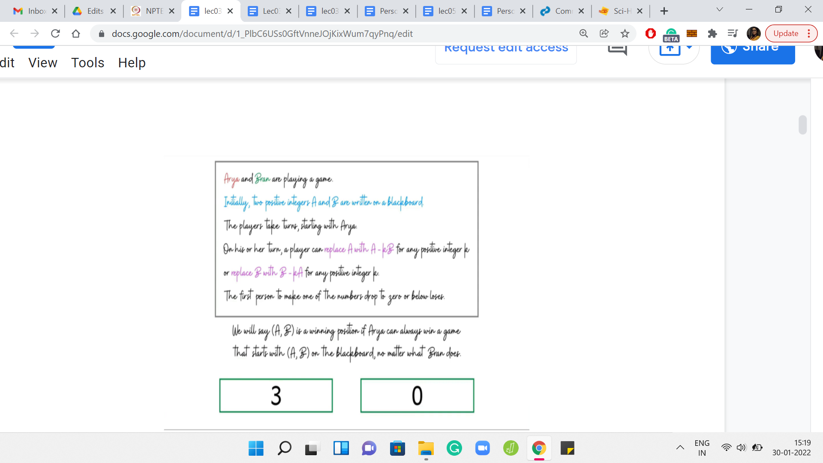Click the browser reload icon

(x=55, y=33)
